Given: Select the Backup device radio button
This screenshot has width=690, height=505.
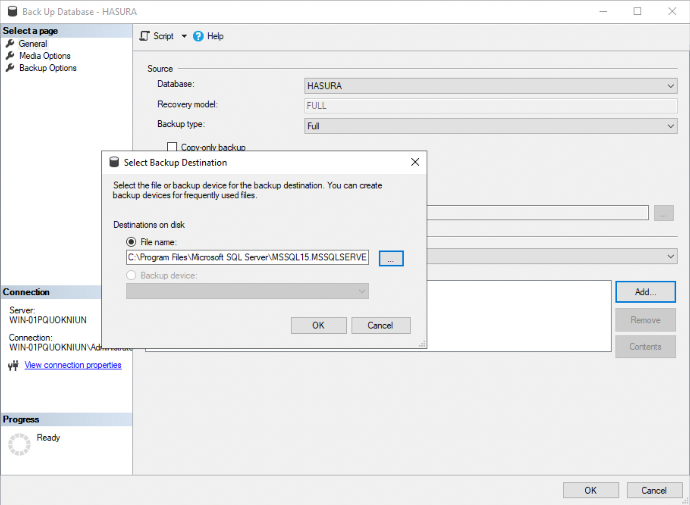Looking at the screenshot, I should pyautogui.click(x=131, y=275).
